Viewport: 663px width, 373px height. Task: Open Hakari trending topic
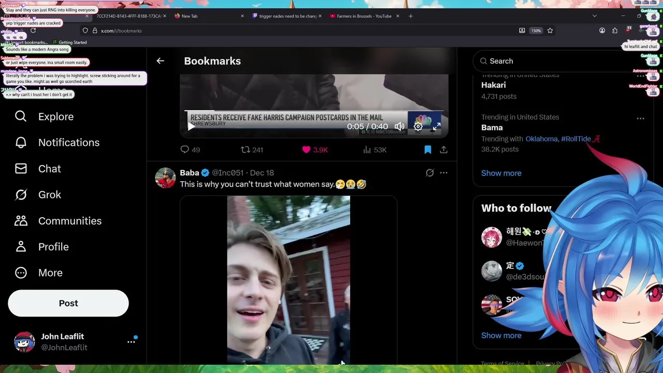point(494,85)
